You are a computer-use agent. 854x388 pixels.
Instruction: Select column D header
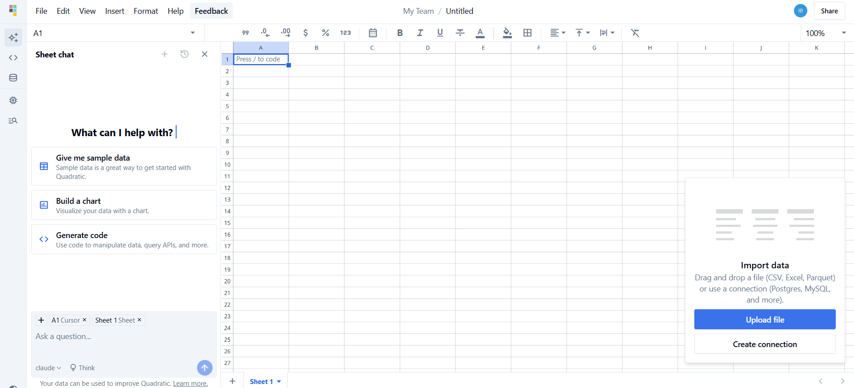(427, 48)
